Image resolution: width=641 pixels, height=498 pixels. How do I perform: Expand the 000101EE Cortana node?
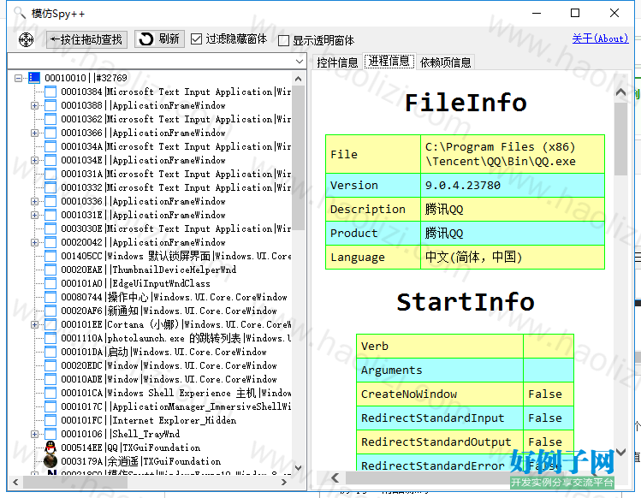pos(35,324)
